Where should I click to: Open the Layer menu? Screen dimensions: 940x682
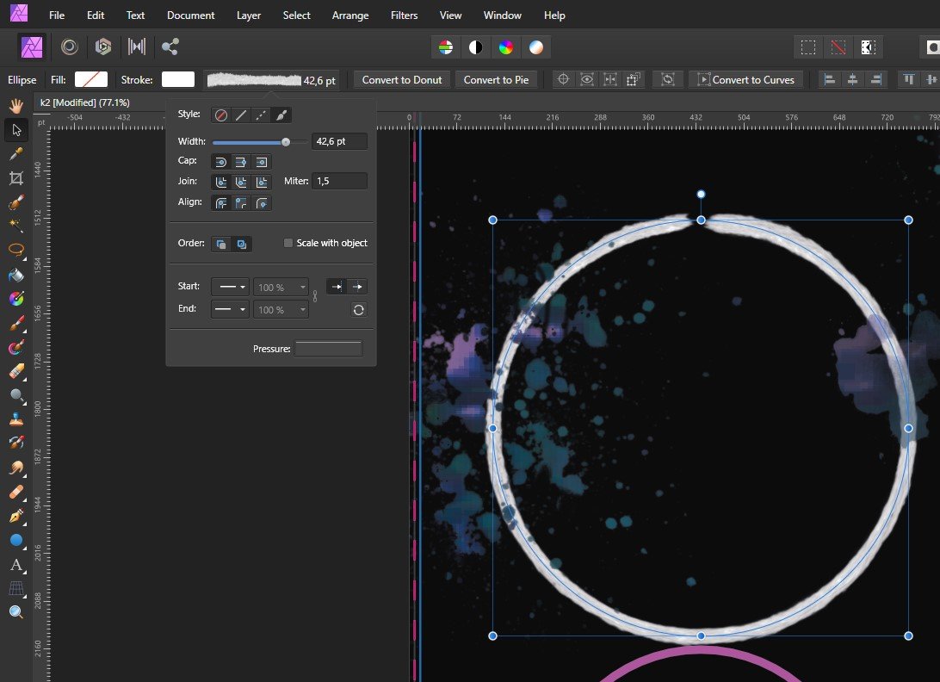(248, 15)
